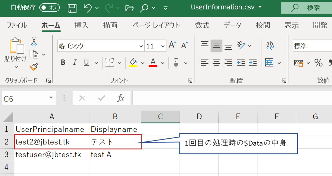Center text horizontally

coord(216,63)
